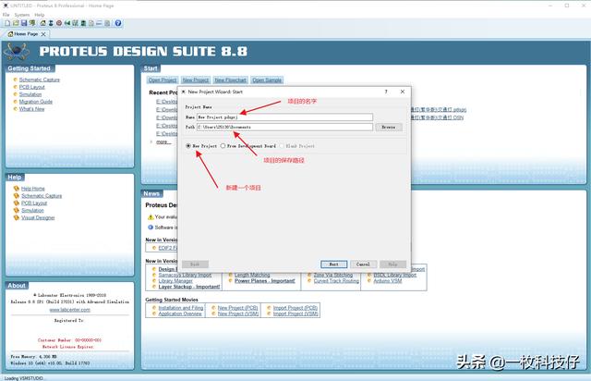Close the New Project Wizard dialog
The image size is (591, 381).
(x=403, y=92)
